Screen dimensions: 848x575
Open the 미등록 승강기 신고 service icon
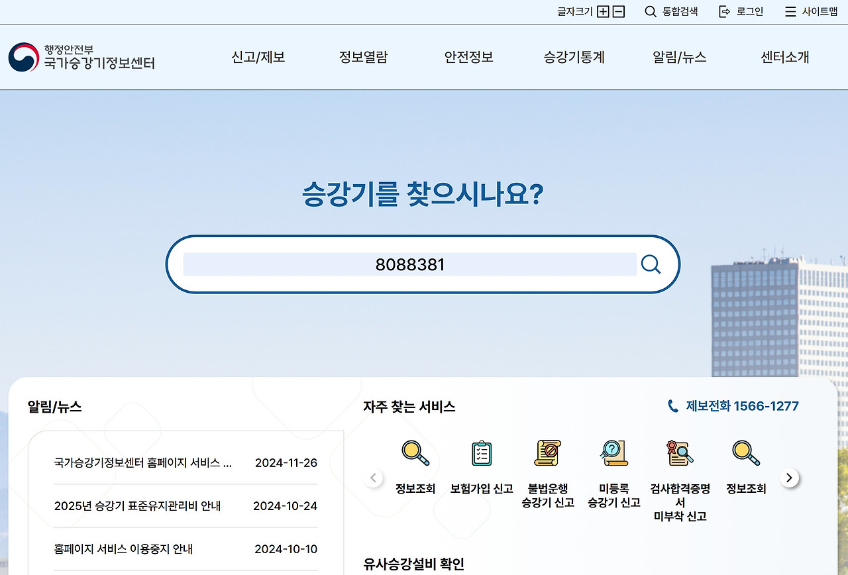pyautogui.click(x=613, y=453)
